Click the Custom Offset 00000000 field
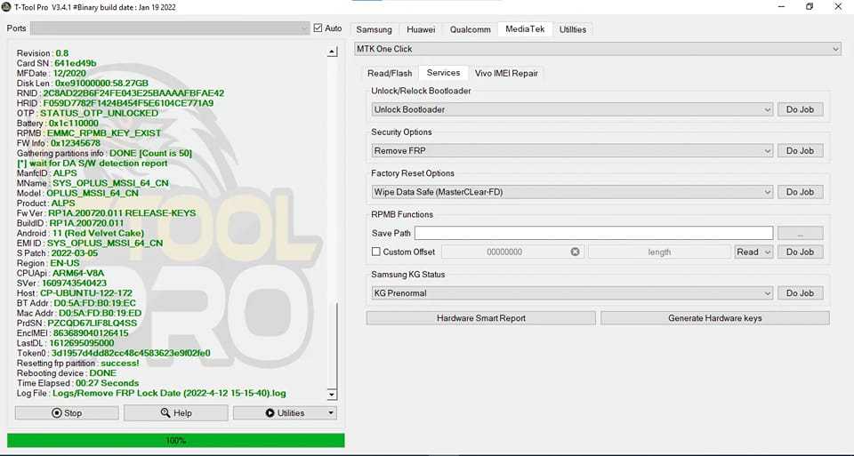Viewport: 854px width, 456px height. (x=512, y=252)
